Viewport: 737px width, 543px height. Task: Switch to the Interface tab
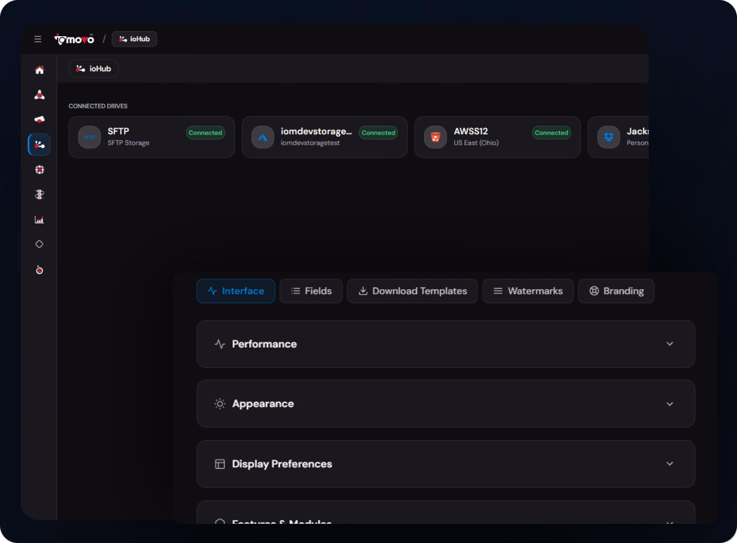236,291
